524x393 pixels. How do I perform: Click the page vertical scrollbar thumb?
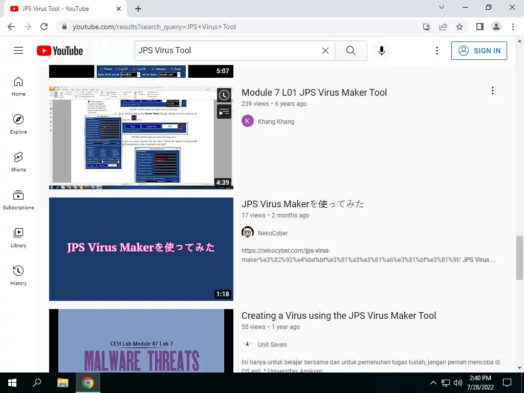tap(519, 258)
